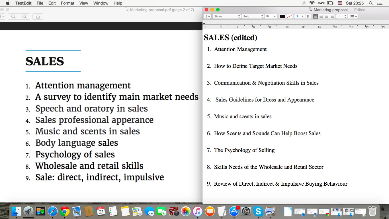Click the Marketing proposal document title
The width and height of the screenshot is (389, 219).
tap(331, 10)
